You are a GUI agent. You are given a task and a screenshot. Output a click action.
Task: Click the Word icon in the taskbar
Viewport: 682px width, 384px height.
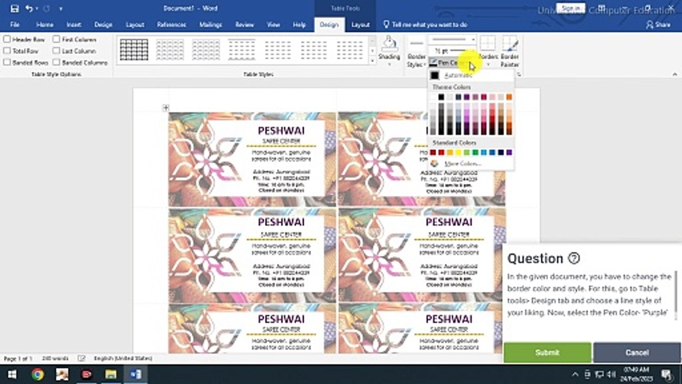click(135, 374)
